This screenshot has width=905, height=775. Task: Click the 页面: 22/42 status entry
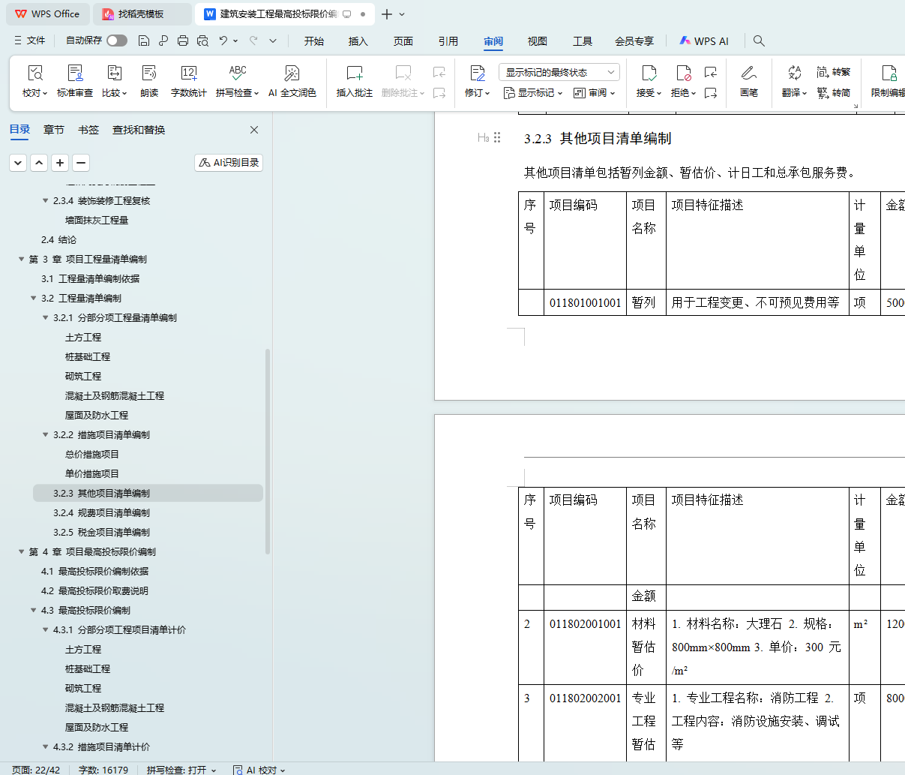[x=36, y=770]
